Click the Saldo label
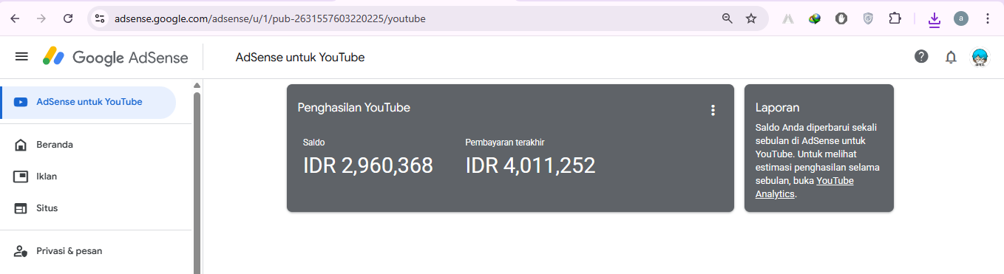1004x274 pixels. tap(313, 143)
